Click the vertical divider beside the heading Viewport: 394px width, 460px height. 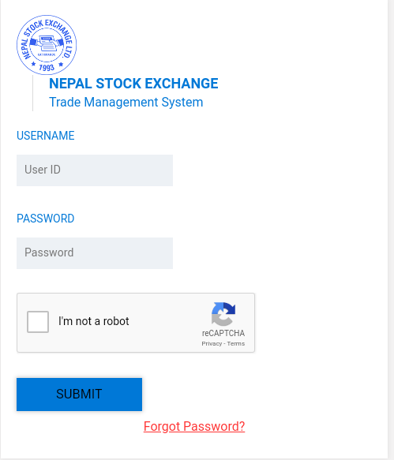pos(32,93)
